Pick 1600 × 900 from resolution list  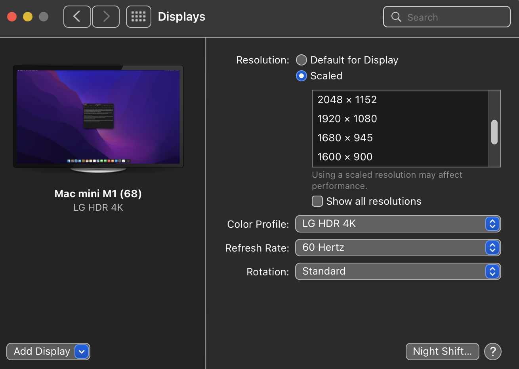tap(345, 157)
